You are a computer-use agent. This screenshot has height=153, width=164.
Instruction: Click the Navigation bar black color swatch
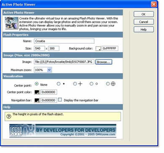point(37,100)
